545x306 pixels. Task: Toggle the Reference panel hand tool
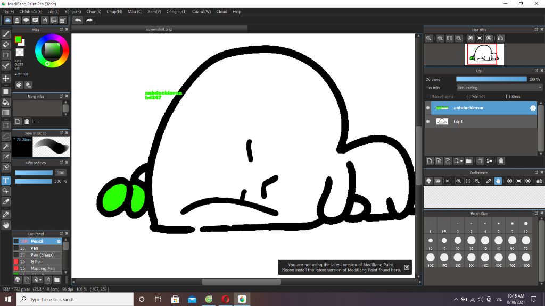[498, 181]
